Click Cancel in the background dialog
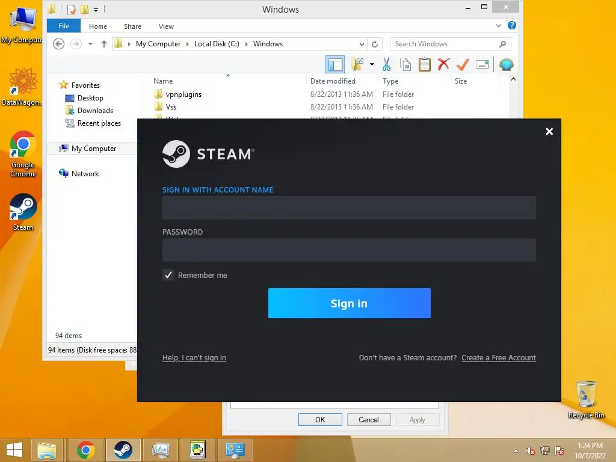Image resolution: width=616 pixels, height=462 pixels. tap(369, 419)
